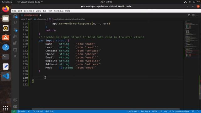
Task: Open the clock showing Jul 4 22:05
Action: pos(106,2)
